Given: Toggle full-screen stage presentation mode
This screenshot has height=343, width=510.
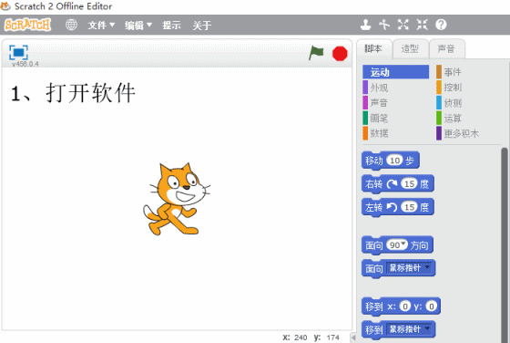Looking at the screenshot, I should pos(18,52).
